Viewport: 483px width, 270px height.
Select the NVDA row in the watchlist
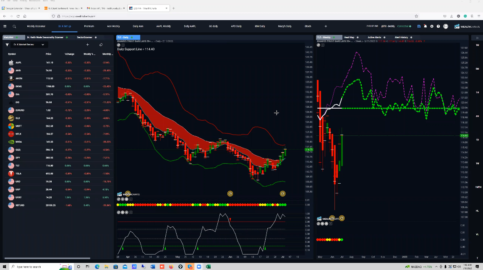[58, 142]
